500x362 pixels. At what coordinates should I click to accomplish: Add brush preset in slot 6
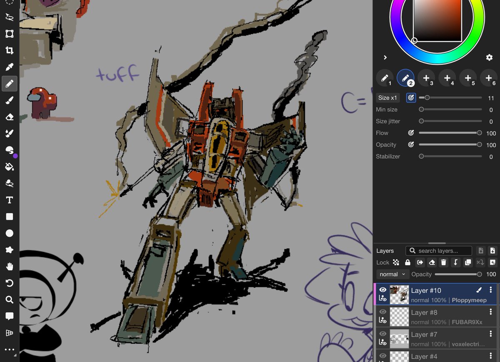pos(488,78)
